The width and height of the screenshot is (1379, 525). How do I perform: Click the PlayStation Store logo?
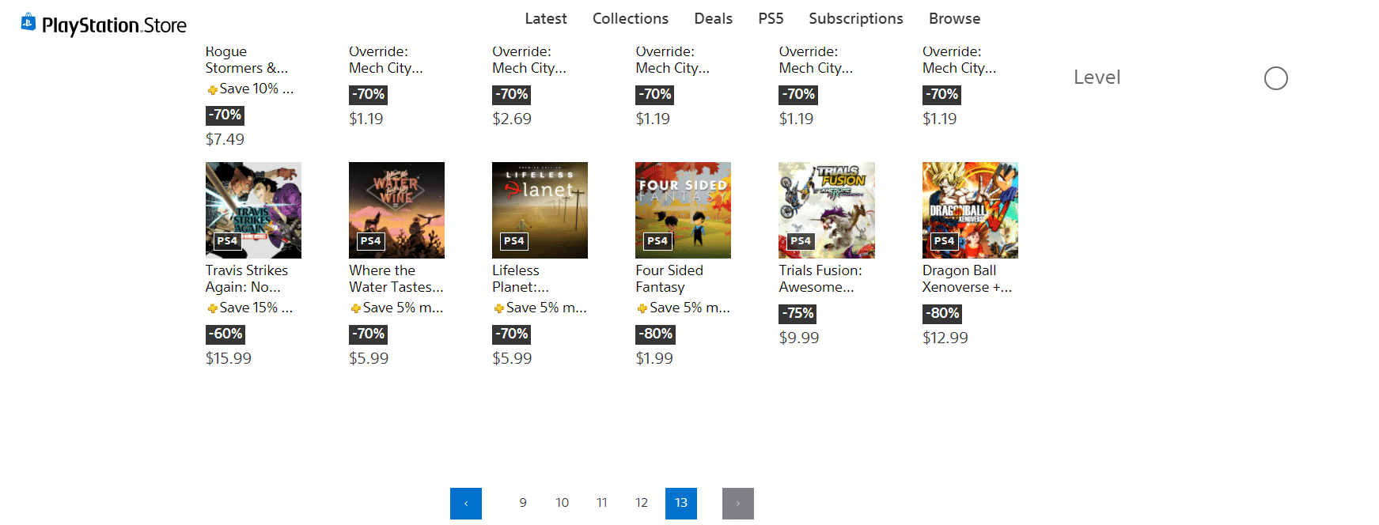[104, 25]
